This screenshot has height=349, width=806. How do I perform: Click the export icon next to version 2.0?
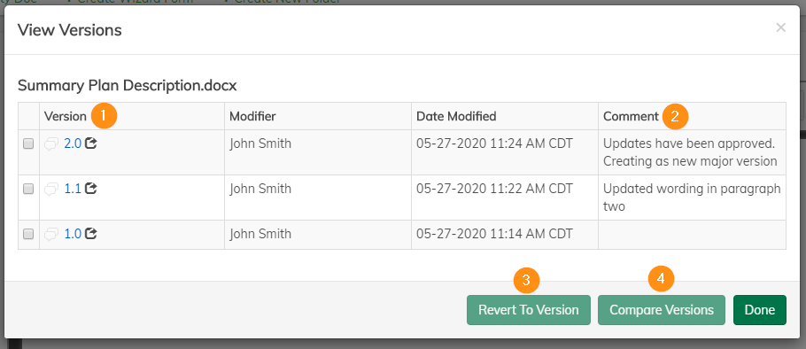coord(91,143)
